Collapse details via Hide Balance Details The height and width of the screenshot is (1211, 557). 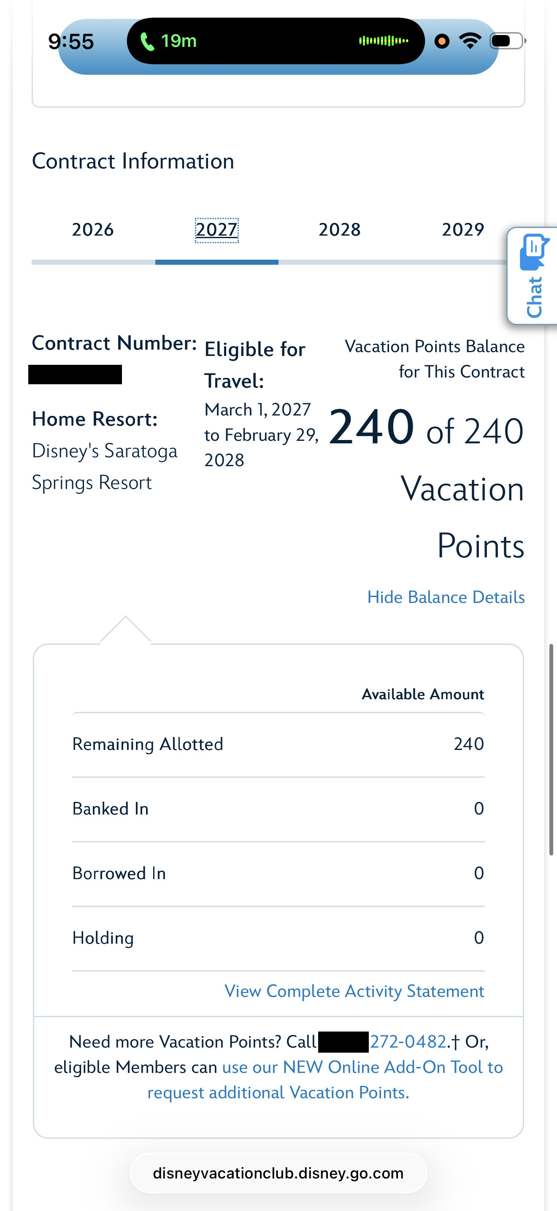tap(446, 597)
